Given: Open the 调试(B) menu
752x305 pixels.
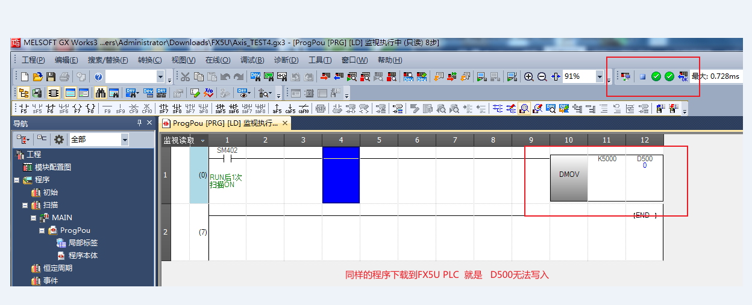Looking at the screenshot, I should click(252, 60).
